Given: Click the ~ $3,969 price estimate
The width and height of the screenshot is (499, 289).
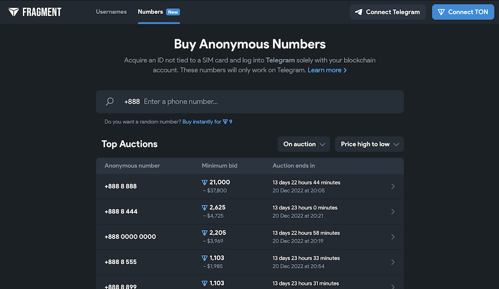Looking at the screenshot, I should pyautogui.click(x=213, y=241).
